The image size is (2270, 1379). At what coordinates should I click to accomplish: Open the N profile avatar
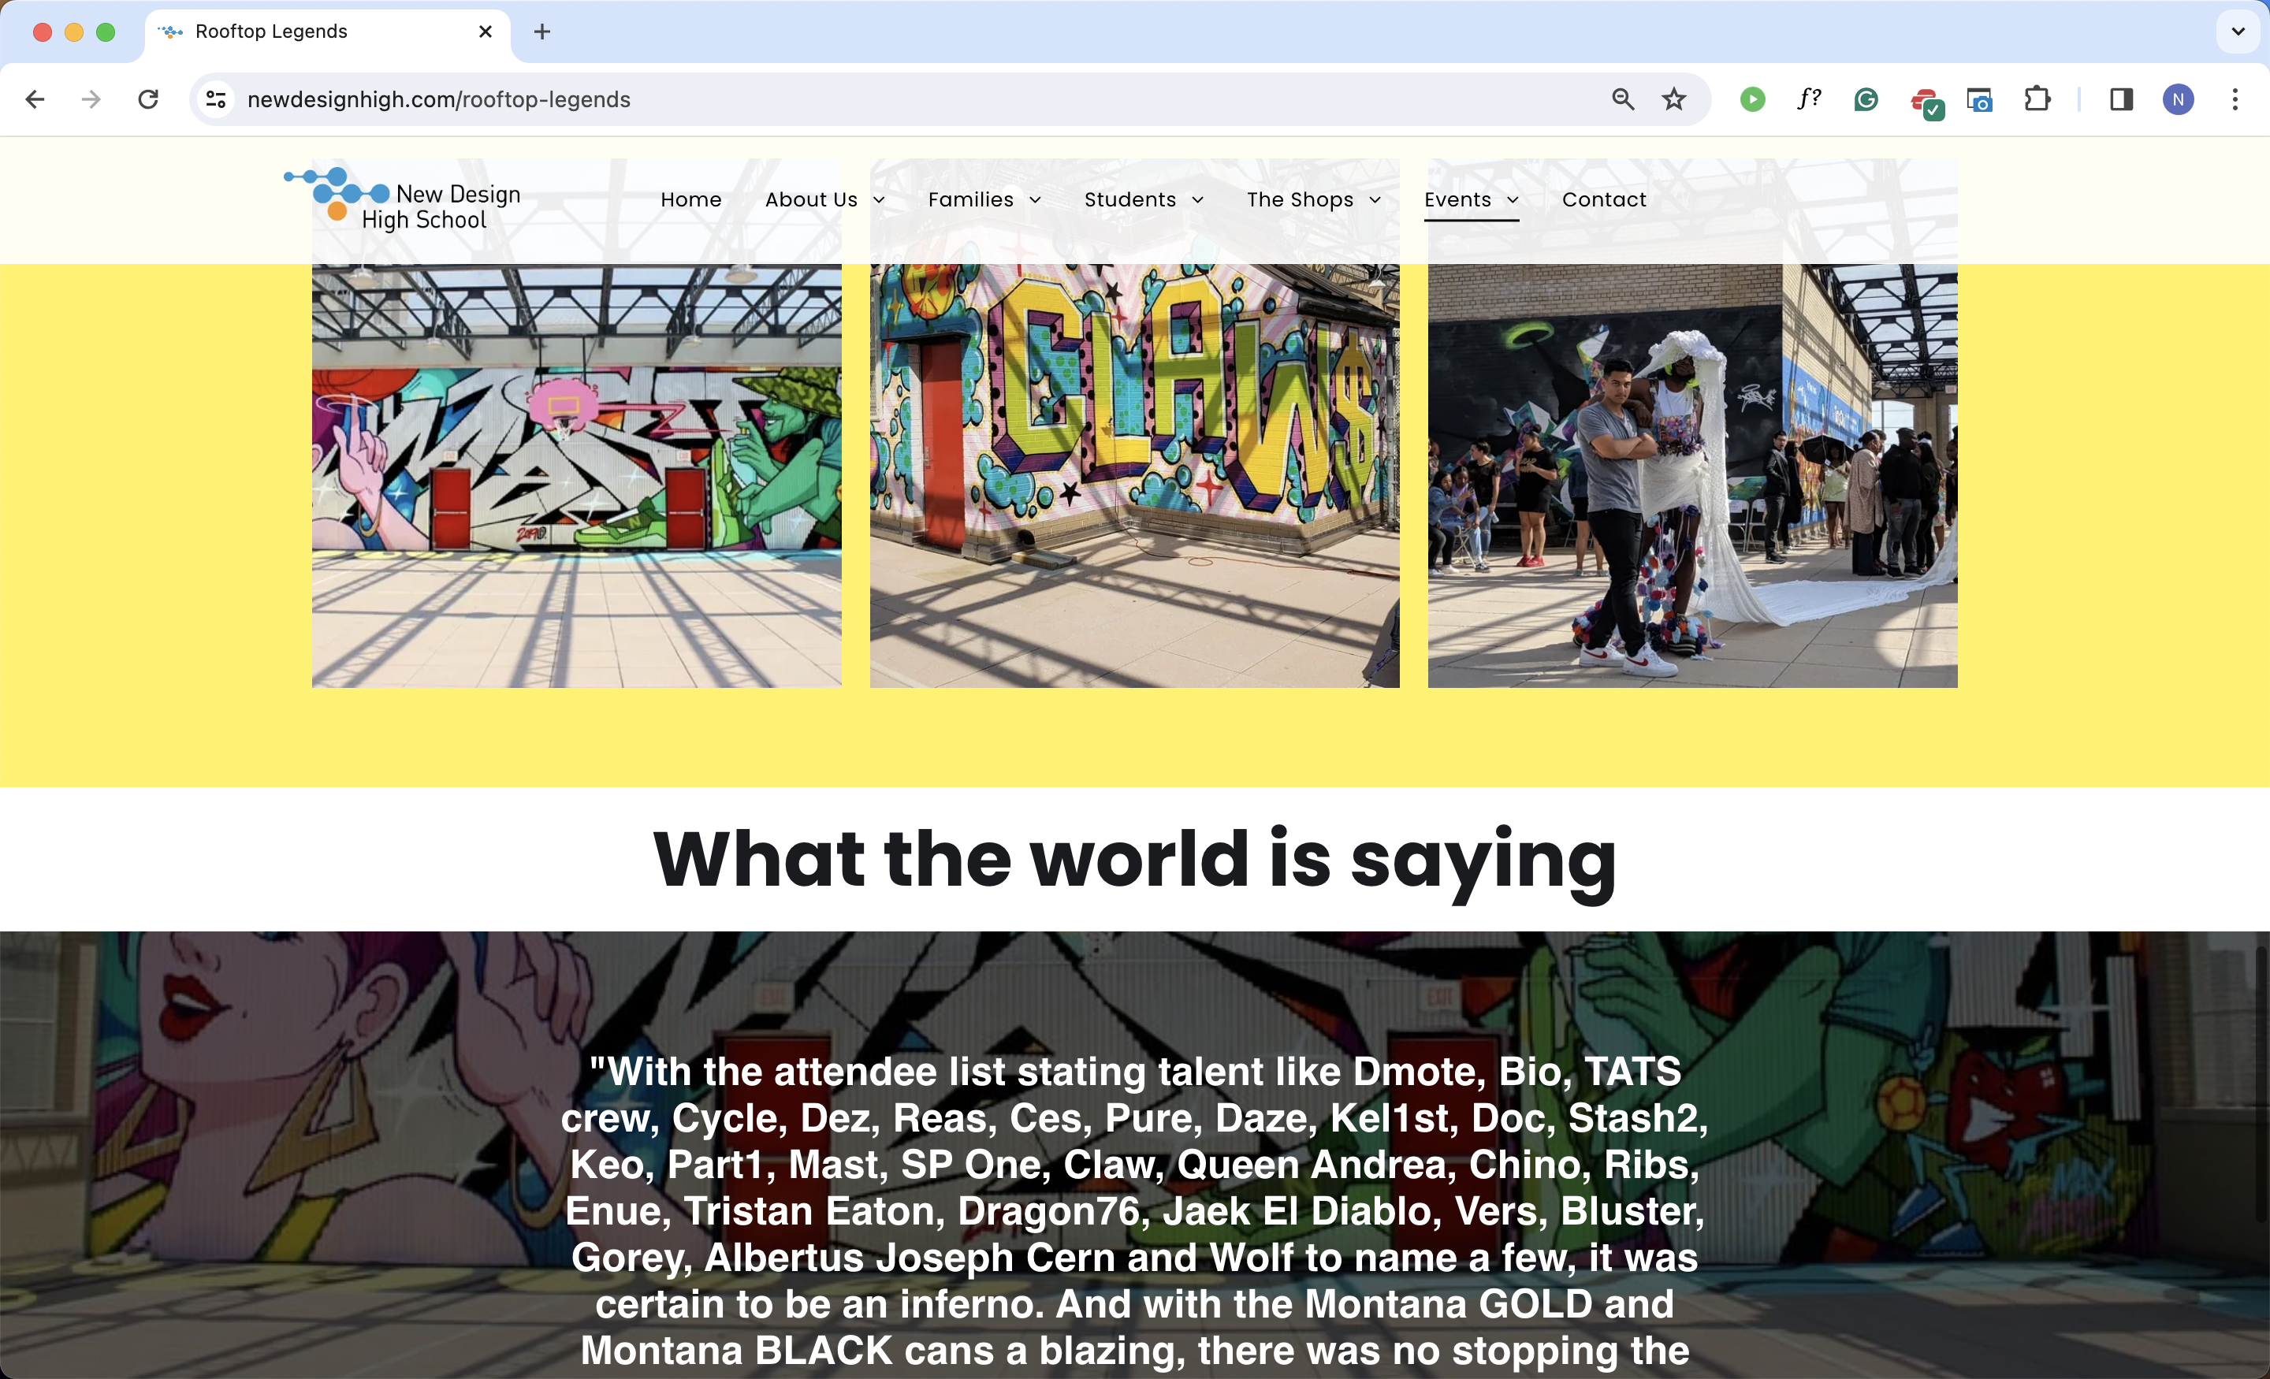click(2178, 99)
